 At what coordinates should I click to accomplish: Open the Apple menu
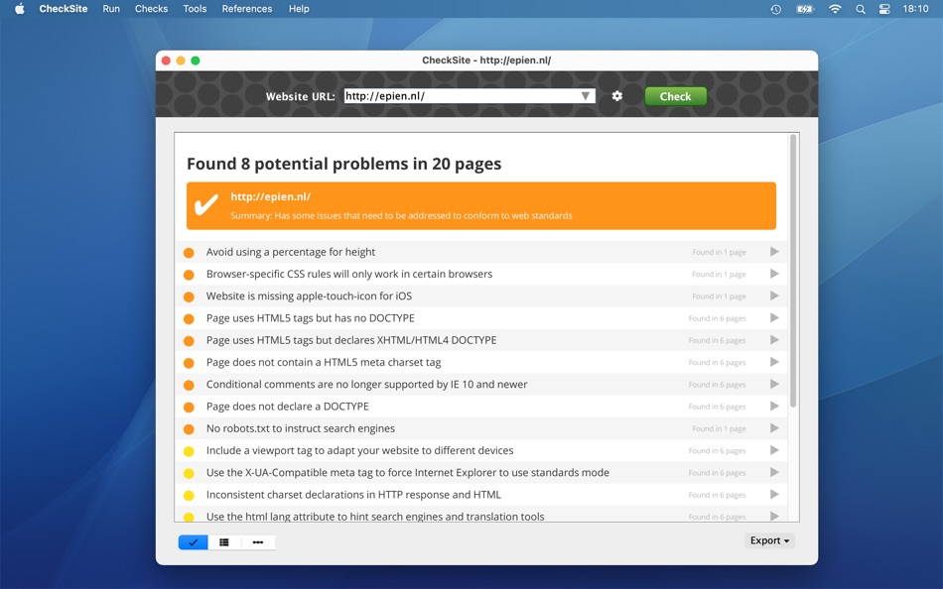click(19, 8)
